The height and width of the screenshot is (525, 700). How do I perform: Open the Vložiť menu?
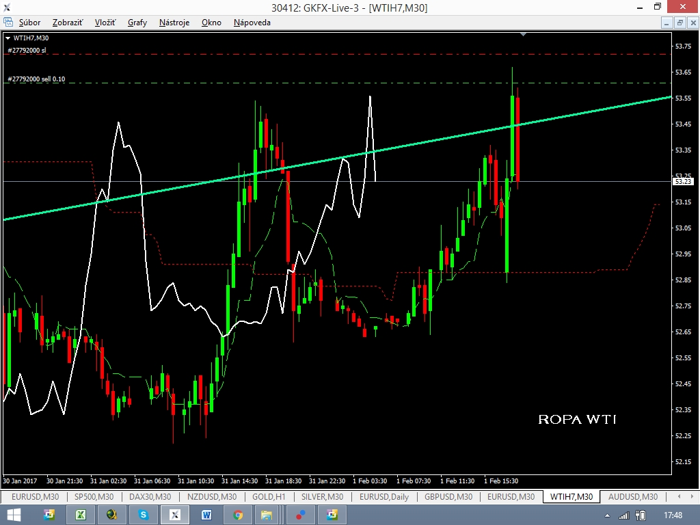[x=105, y=23]
